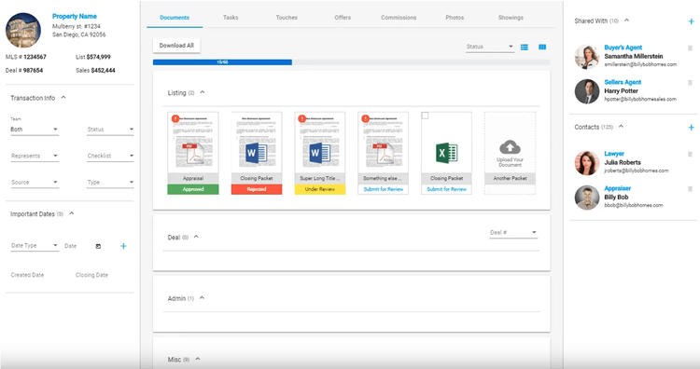Open options menu for Julia Roberts

[x=690, y=154]
